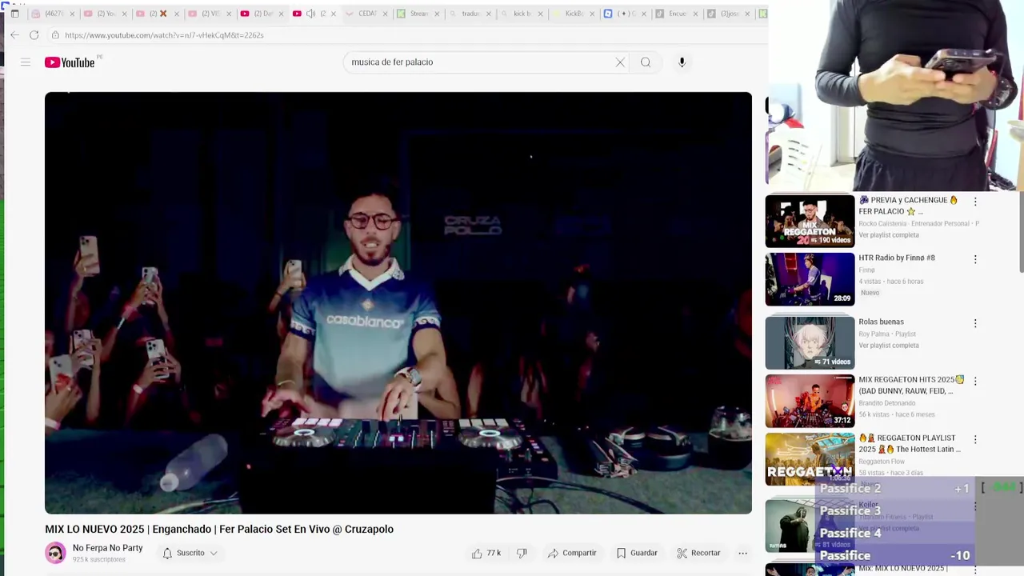This screenshot has width=1024, height=576.
Task: View site information icon in the address bar
Action: (x=55, y=35)
